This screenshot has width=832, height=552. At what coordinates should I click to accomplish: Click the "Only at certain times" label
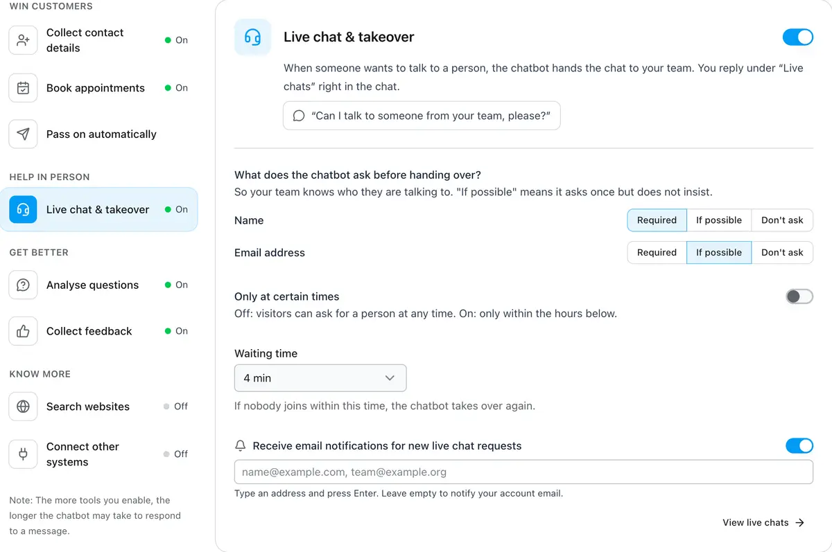click(287, 296)
